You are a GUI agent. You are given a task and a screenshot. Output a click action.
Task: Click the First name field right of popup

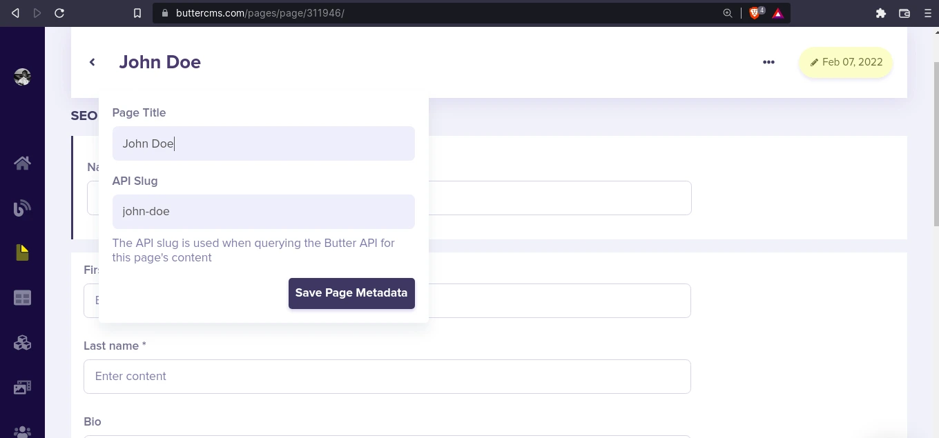point(559,301)
